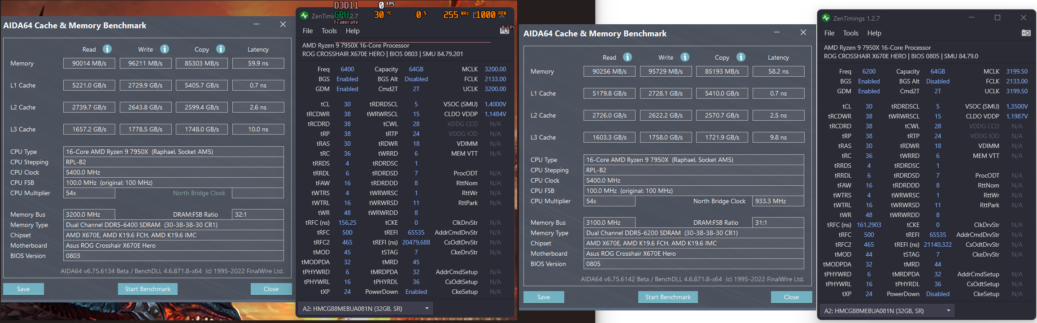Image resolution: width=1037 pixels, height=323 pixels.
Task: Click bottom Close button in right AIDA64 window
Action: pyautogui.click(x=791, y=297)
